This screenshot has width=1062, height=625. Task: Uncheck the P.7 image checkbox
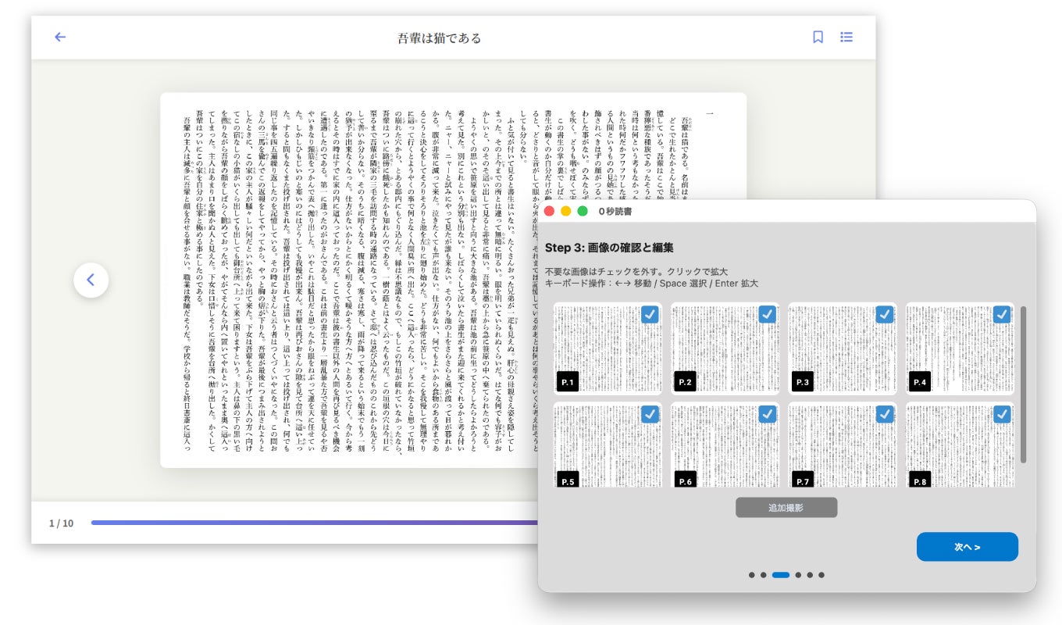[884, 414]
